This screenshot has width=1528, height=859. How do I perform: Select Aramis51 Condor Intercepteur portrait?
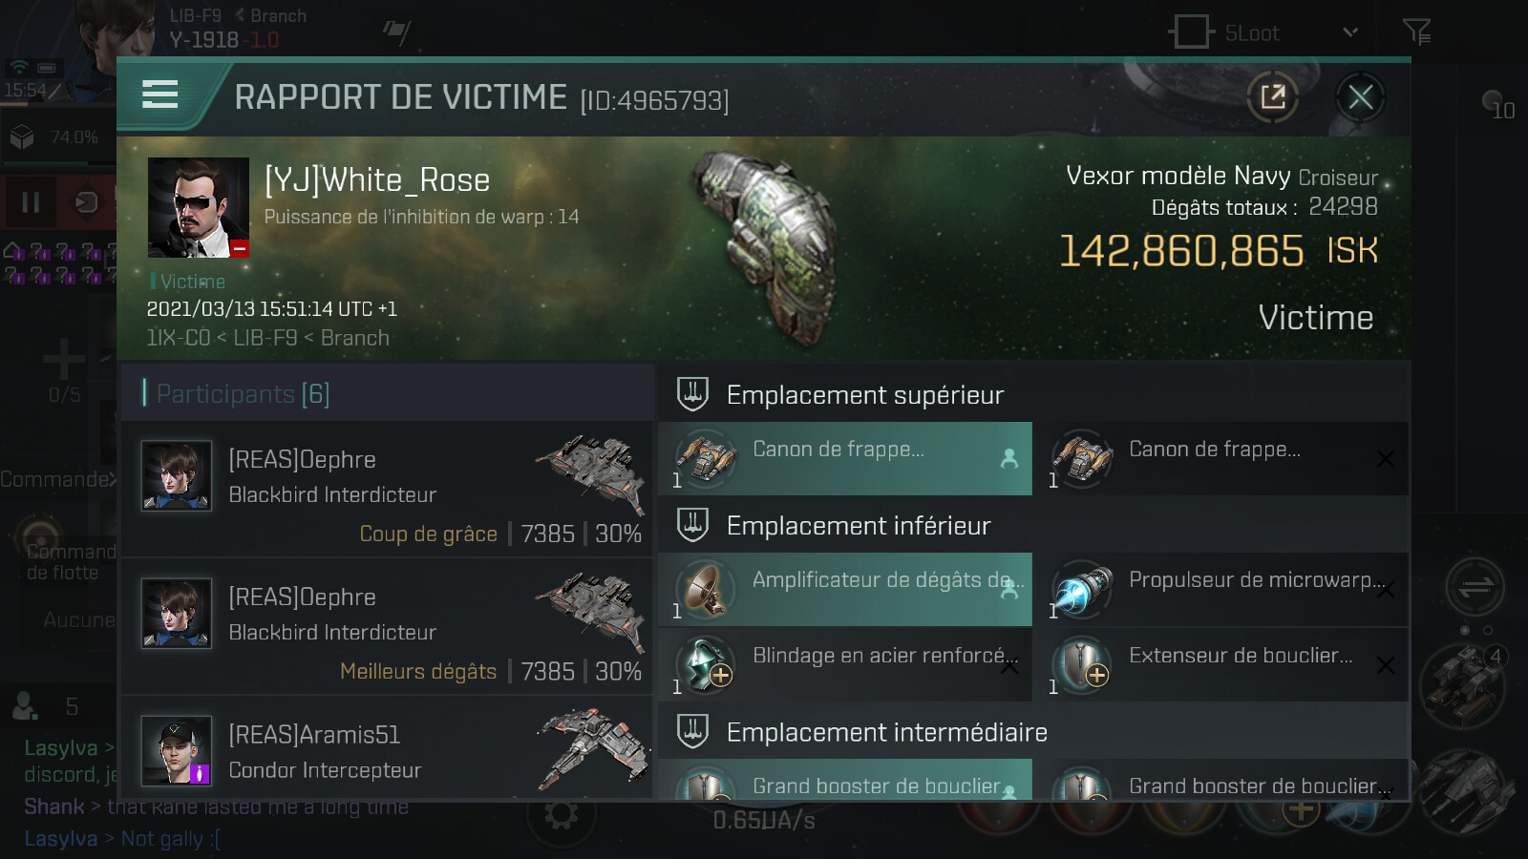pyautogui.click(x=177, y=751)
